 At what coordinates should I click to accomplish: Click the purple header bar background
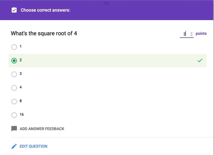click(151, 11)
